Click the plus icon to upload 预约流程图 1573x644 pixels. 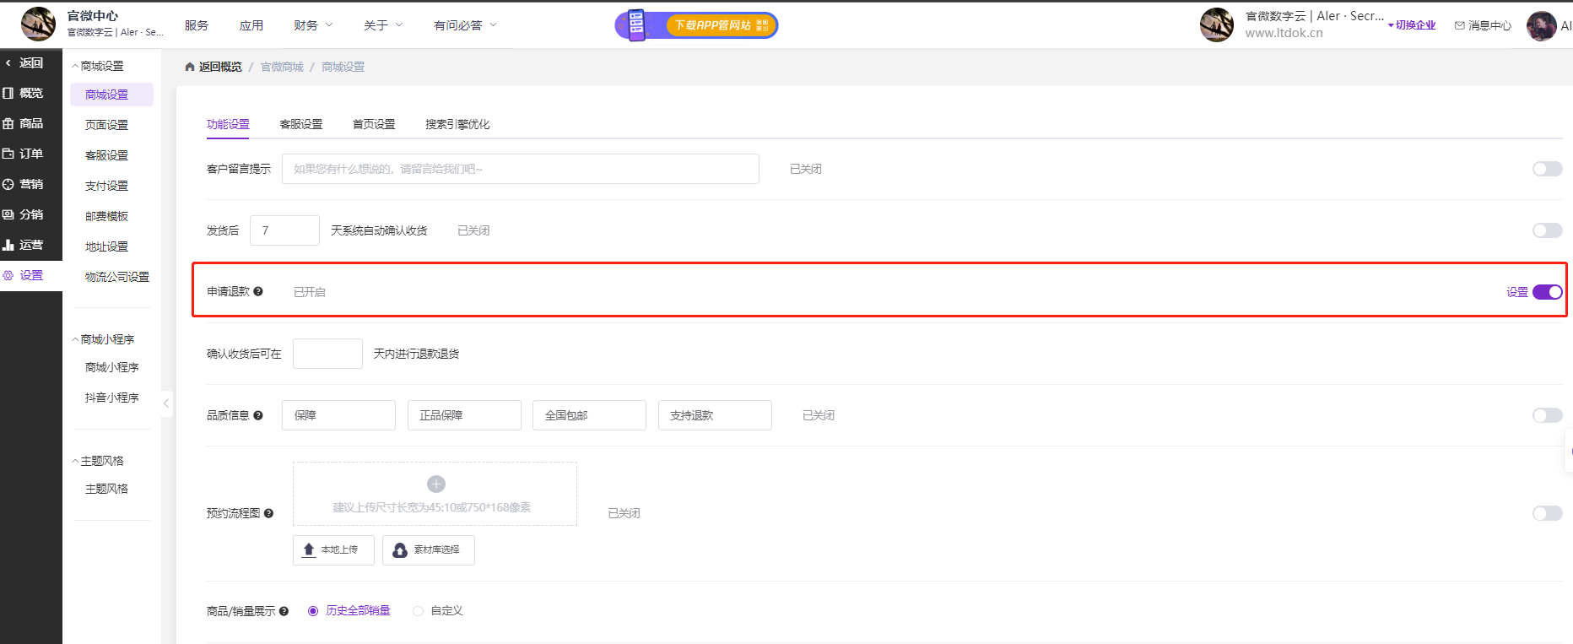[435, 484]
